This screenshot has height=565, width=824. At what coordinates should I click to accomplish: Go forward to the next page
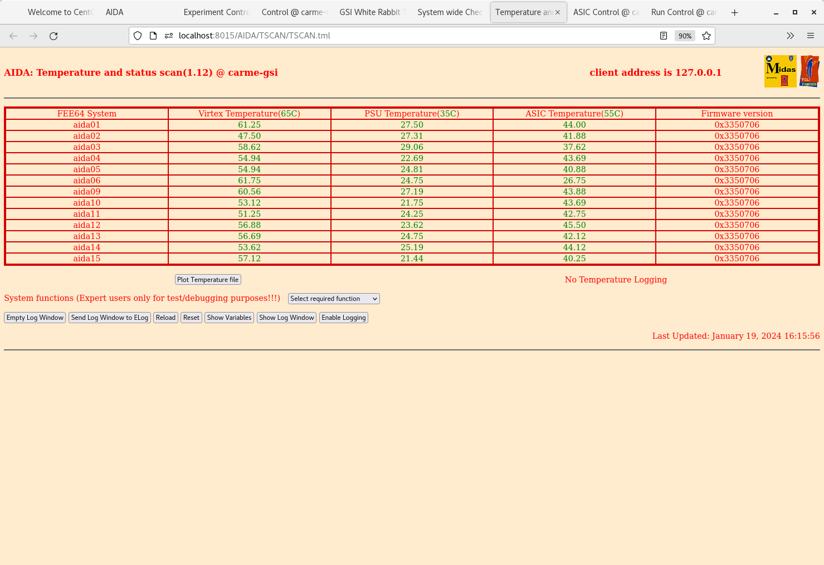click(x=33, y=36)
